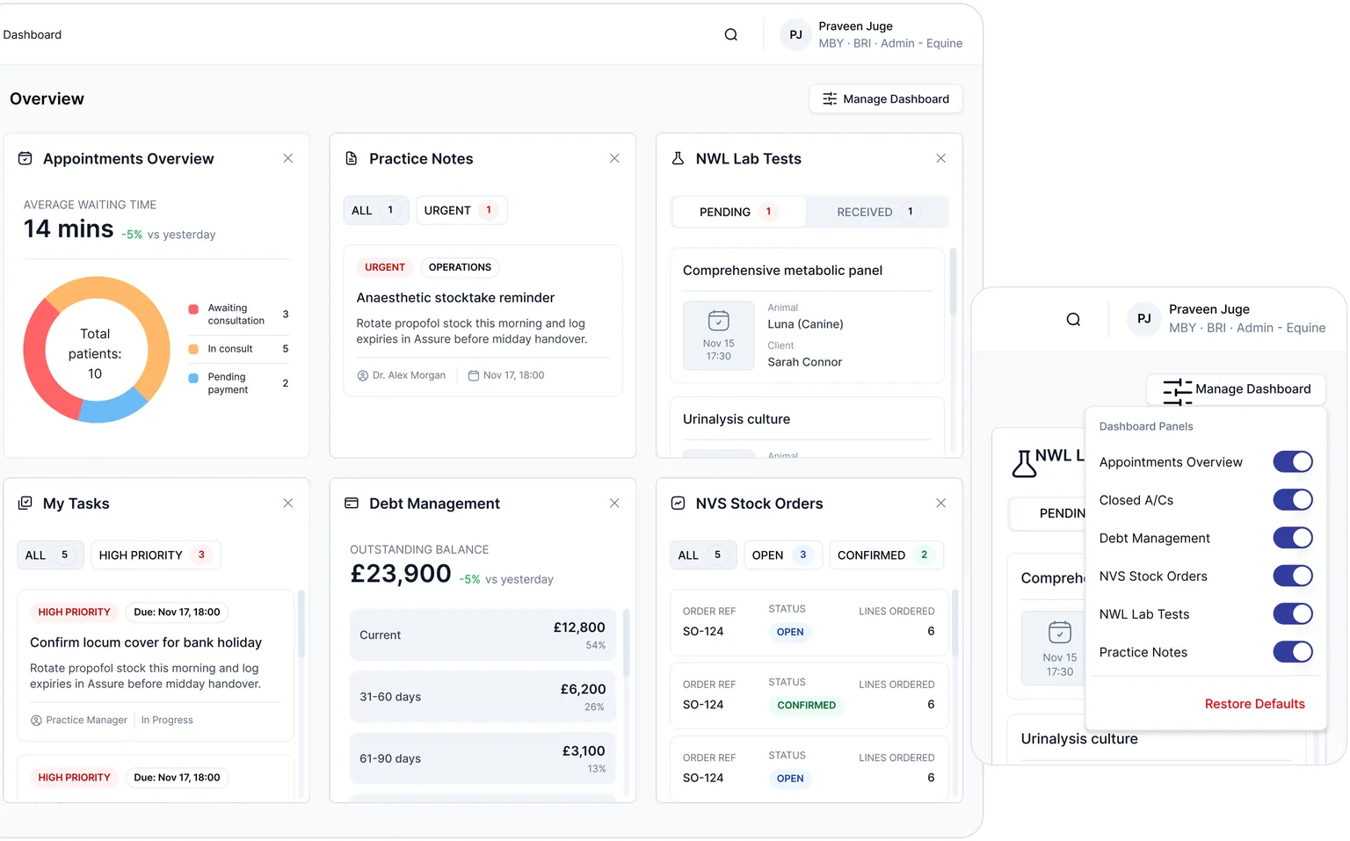
Task: Click the NWL Lab Tests flask icon in main dashboard
Action: 678,159
